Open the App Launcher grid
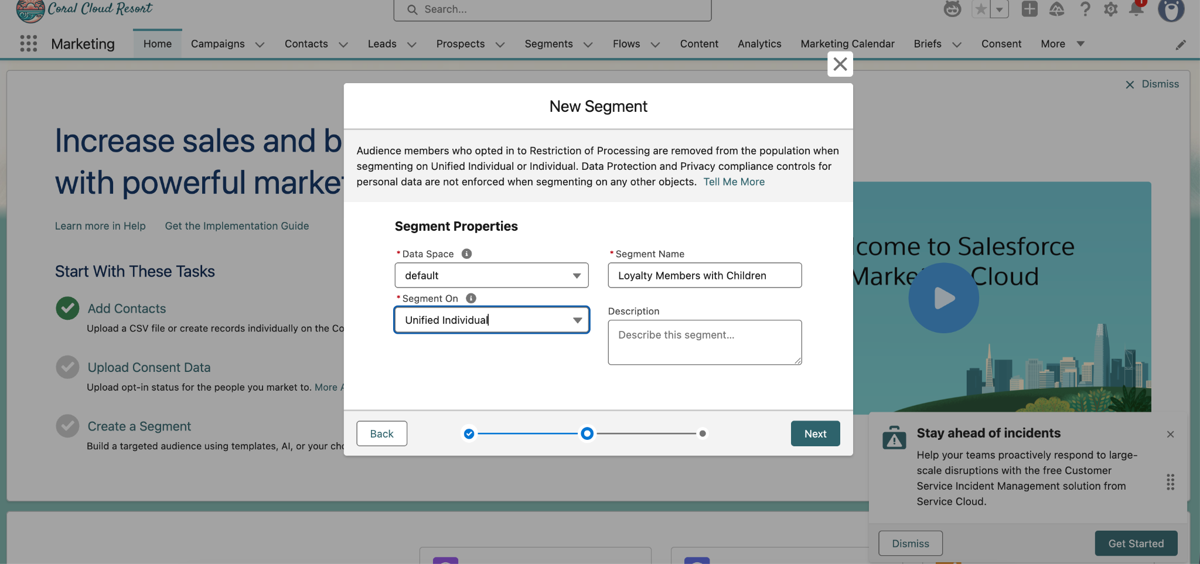 point(28,43)
